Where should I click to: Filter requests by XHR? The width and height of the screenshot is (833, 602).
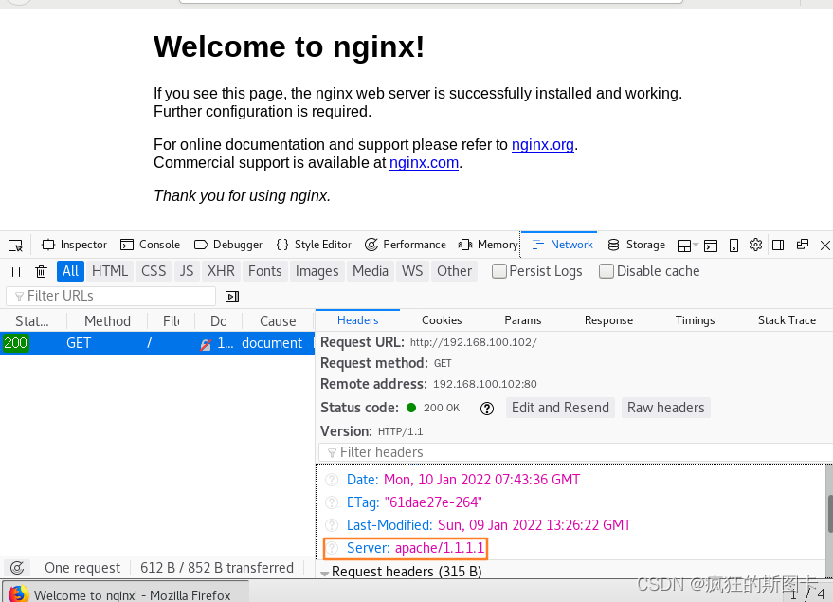pyautogui.click(x=221, y=271)
